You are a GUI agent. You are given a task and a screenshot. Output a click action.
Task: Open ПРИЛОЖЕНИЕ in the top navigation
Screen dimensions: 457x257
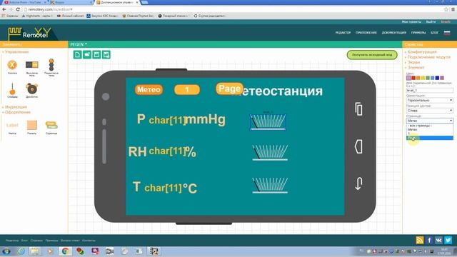tap(366, 33)
